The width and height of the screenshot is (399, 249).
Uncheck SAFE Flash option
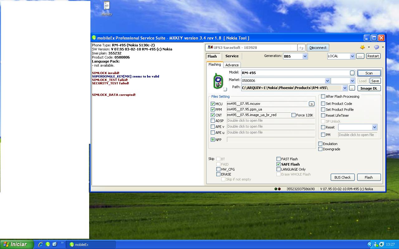coord(278,164)
